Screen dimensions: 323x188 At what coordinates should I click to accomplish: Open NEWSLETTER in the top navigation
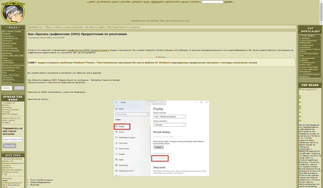[173, 2]
